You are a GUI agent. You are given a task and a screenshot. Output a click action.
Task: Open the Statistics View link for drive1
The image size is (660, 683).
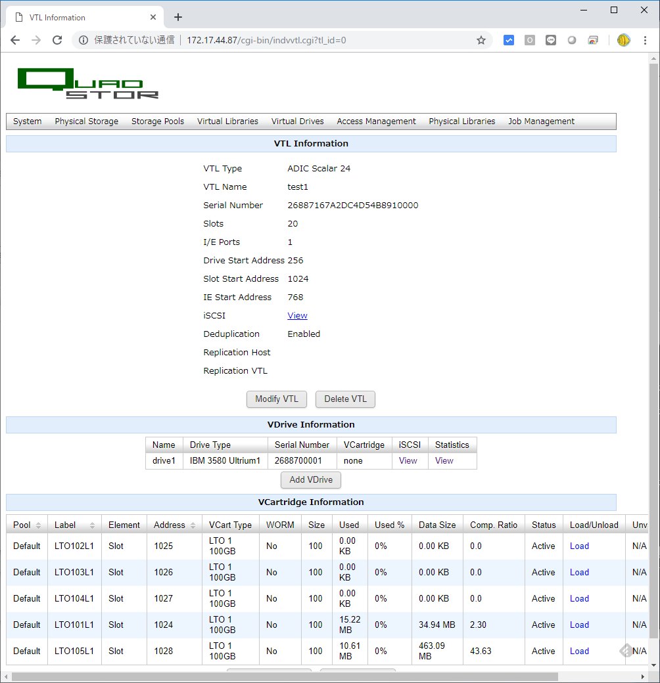tap(444, 461)
